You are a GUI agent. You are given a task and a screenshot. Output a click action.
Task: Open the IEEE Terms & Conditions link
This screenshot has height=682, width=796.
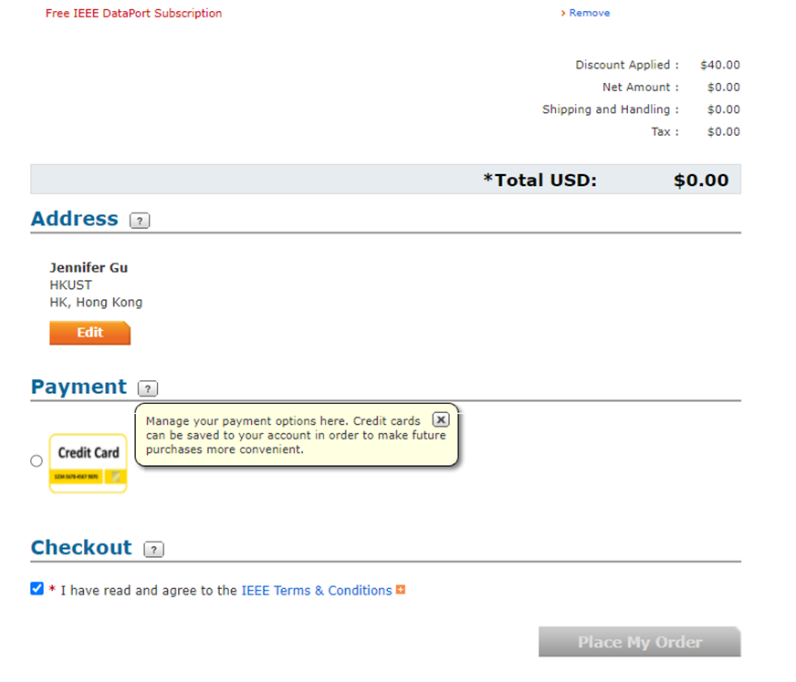click(316, 591)
